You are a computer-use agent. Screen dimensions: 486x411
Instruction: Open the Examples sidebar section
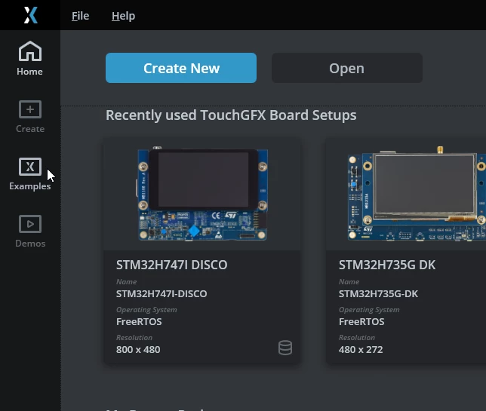30,173
